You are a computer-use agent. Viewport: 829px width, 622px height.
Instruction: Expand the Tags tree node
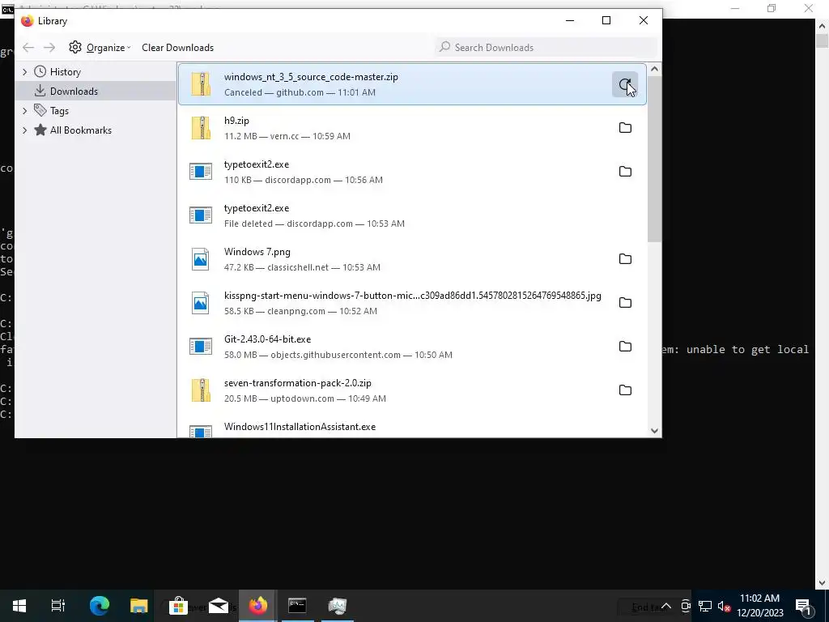coord(24,110)
